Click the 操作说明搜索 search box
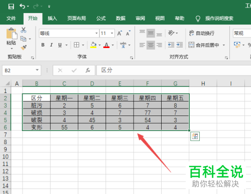Image resolution: width=251 pixels, height=194 pixels. (219, 18)
